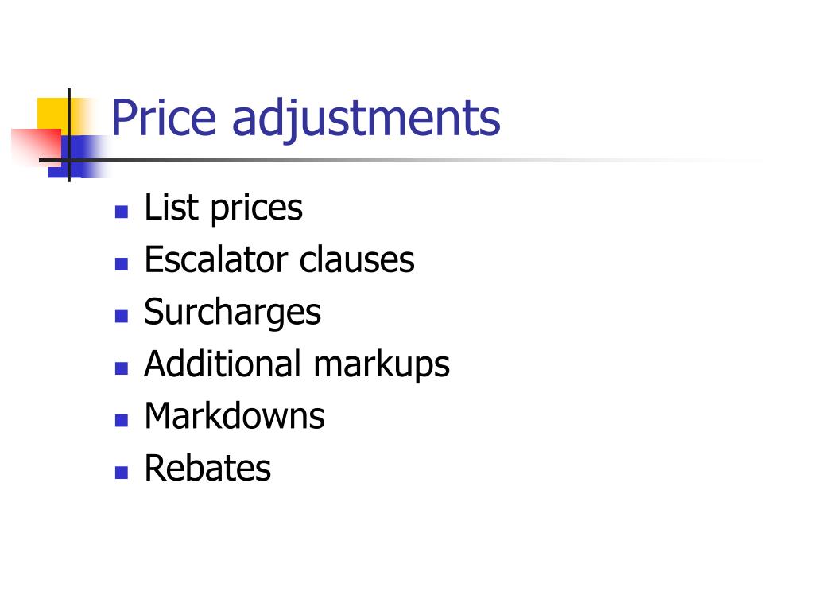Select the bullet marker before Surcharges
This screenshot has height=611, width=814.
[122, 316]
